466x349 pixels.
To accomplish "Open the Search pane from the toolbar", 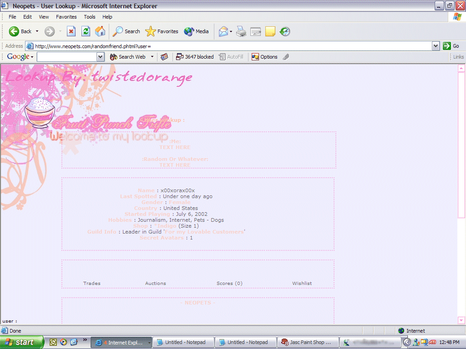I will tap(126, 31).
